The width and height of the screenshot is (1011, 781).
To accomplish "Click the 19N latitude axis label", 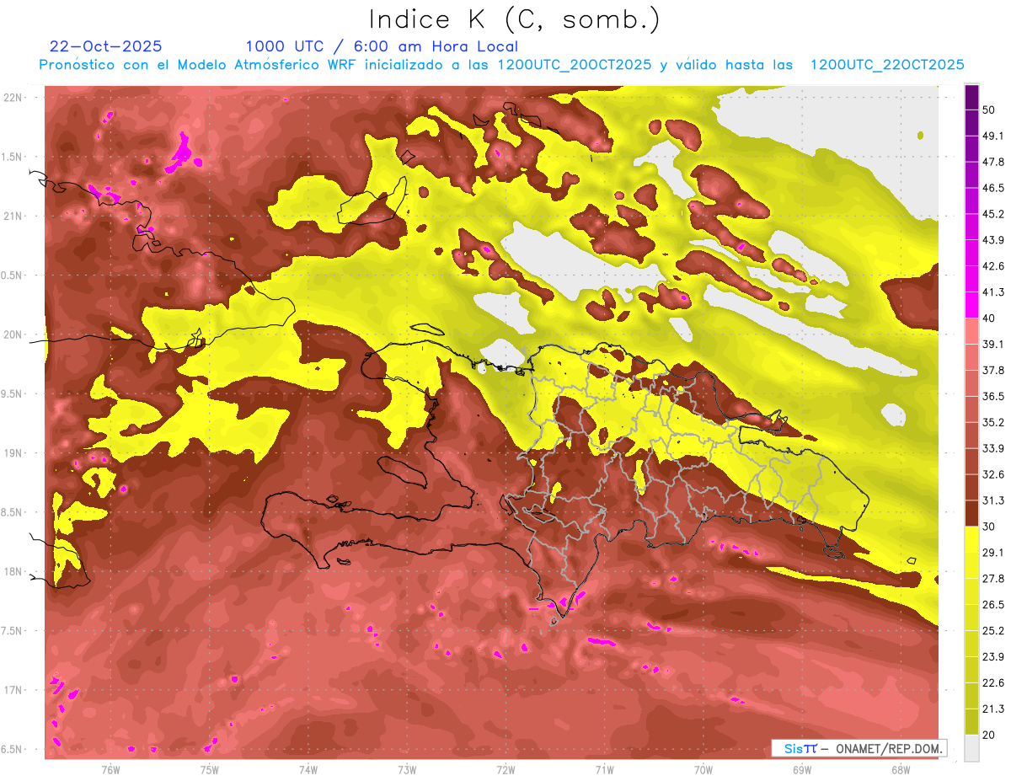I will click(x=13, y=452).
